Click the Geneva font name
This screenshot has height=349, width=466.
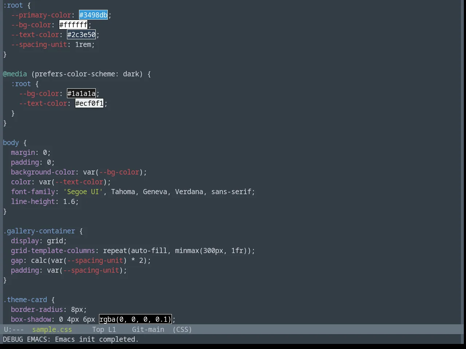click(155, 192)
